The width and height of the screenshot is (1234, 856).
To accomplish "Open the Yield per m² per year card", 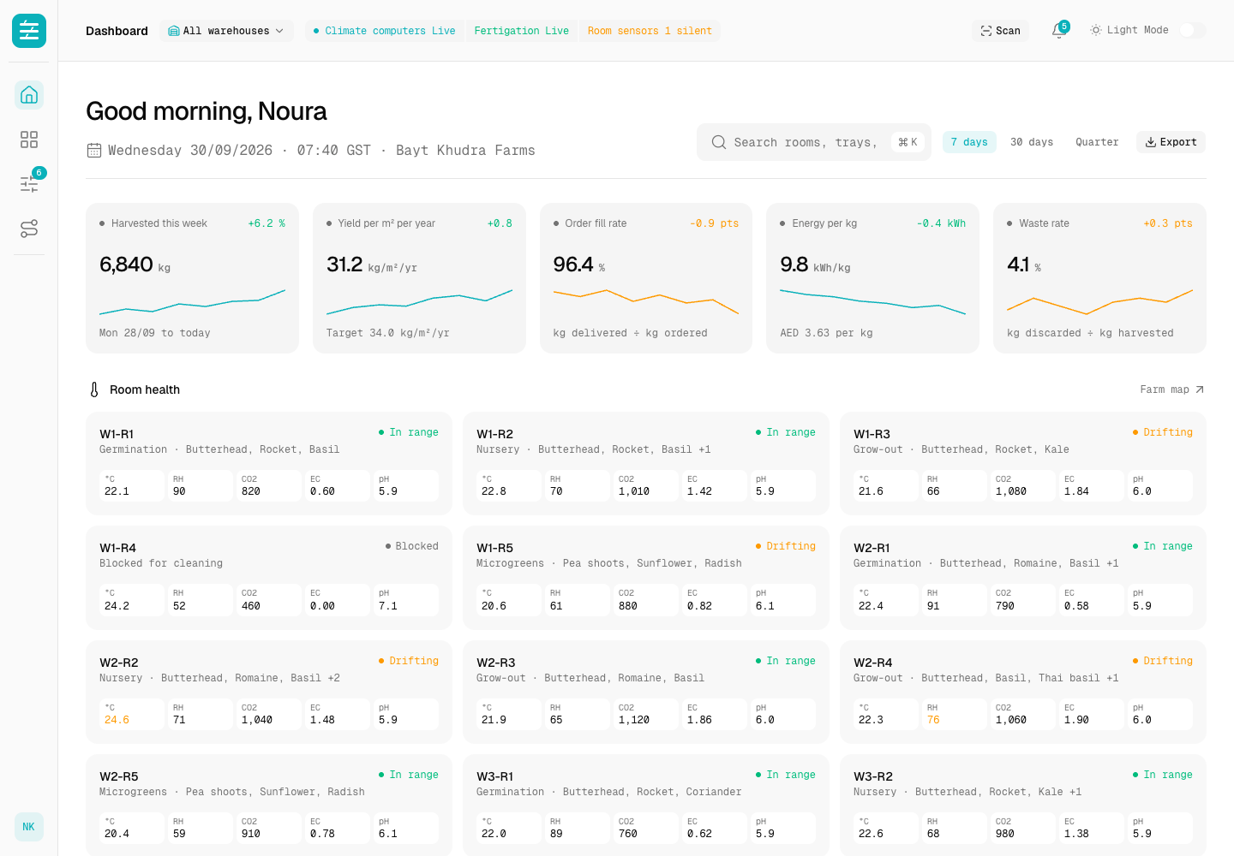I will [419, 278].
